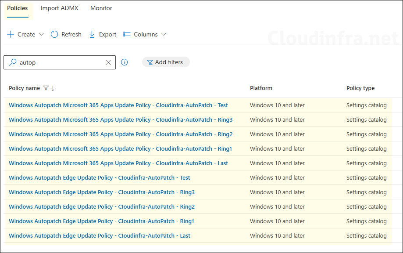Open Microsoft 365 Apps Update Policy - Test
Viewport: 403px width, 253px height.
click(x=118, y=105)
